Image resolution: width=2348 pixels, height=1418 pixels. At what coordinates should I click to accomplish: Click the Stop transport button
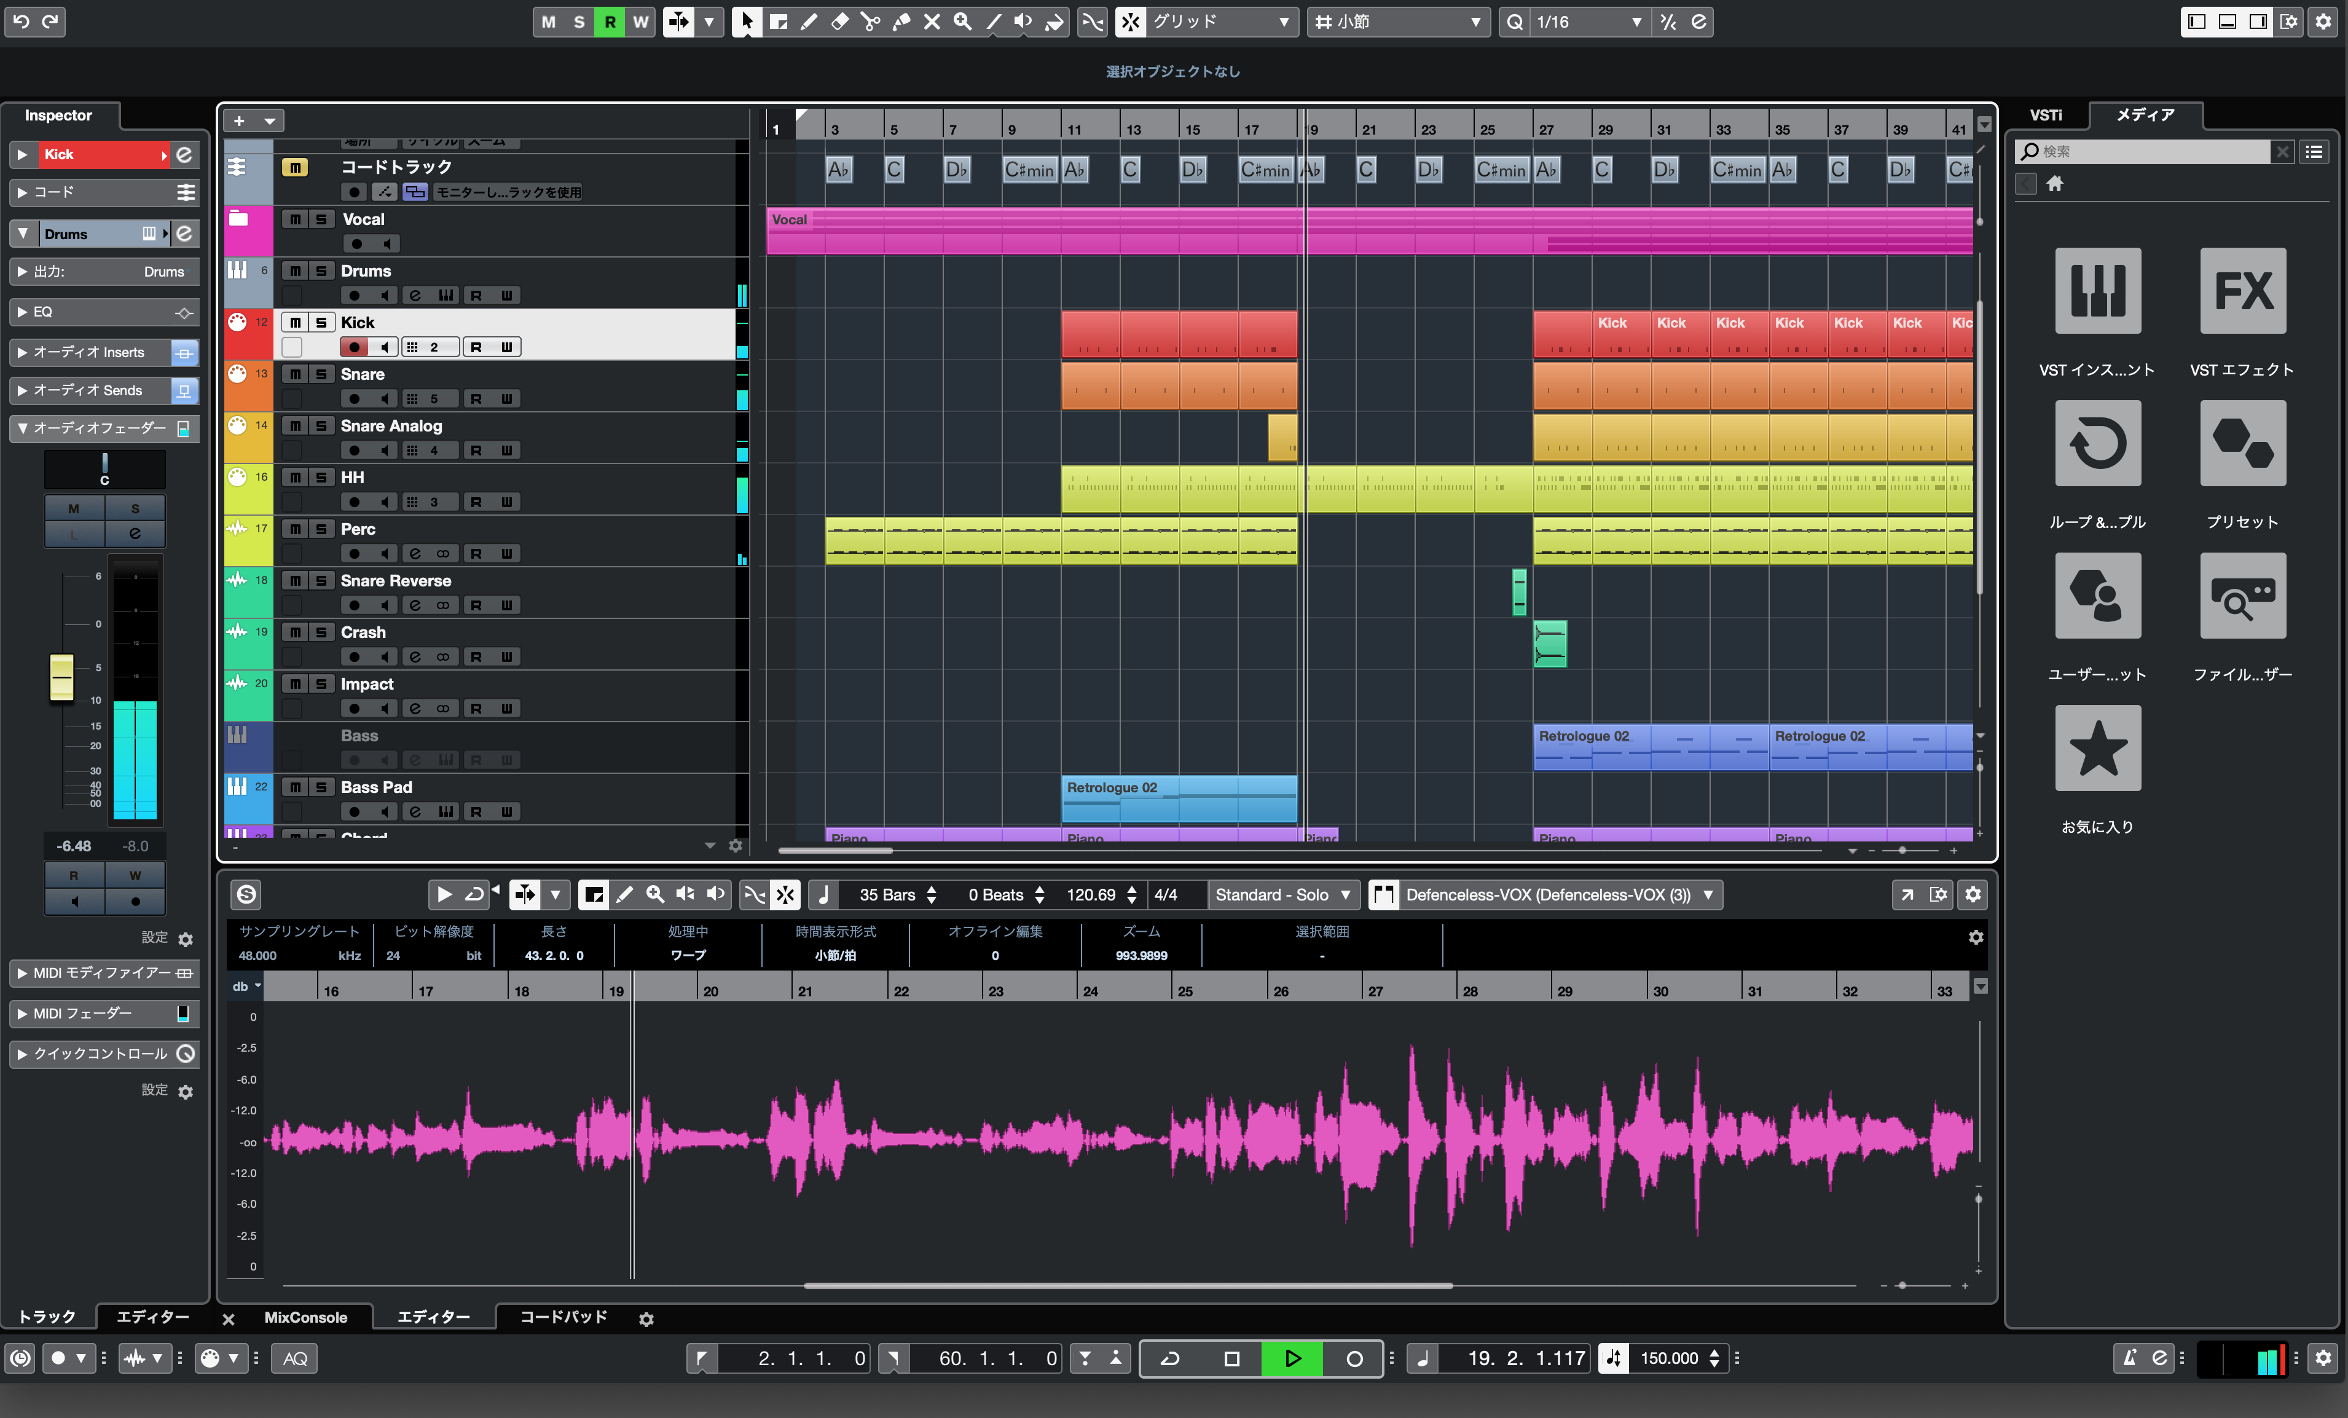(x=1231, y=1358)
